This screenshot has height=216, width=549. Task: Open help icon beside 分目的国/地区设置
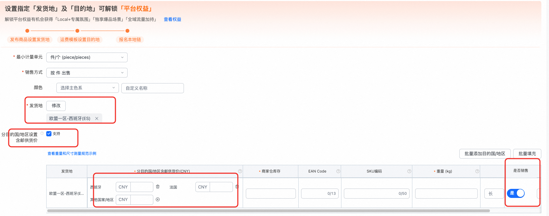pyautogui.click(x=42, y=133)
